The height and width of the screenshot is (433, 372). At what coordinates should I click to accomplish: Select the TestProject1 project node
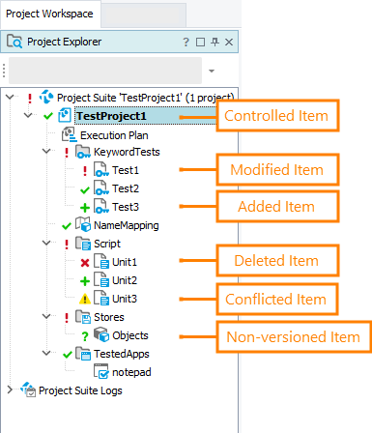111,116
